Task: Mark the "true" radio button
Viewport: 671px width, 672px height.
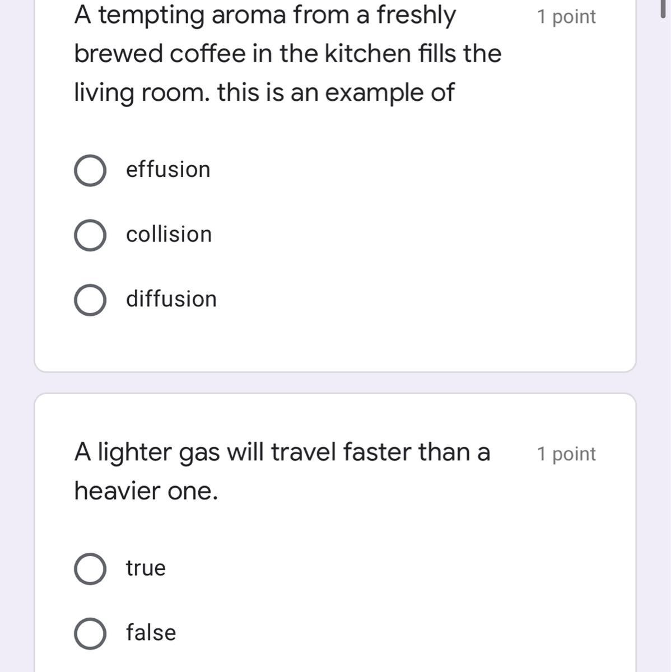Action: (x=90, y=568)
